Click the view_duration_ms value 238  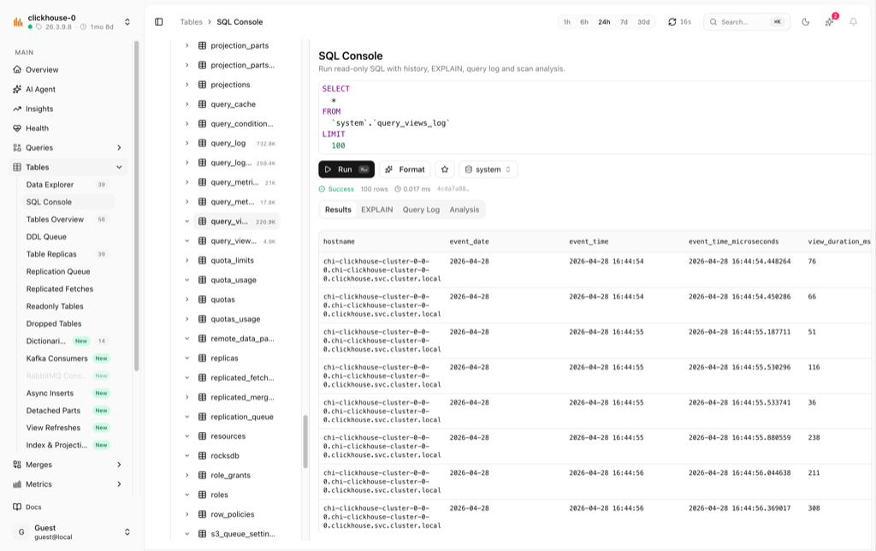814,437
